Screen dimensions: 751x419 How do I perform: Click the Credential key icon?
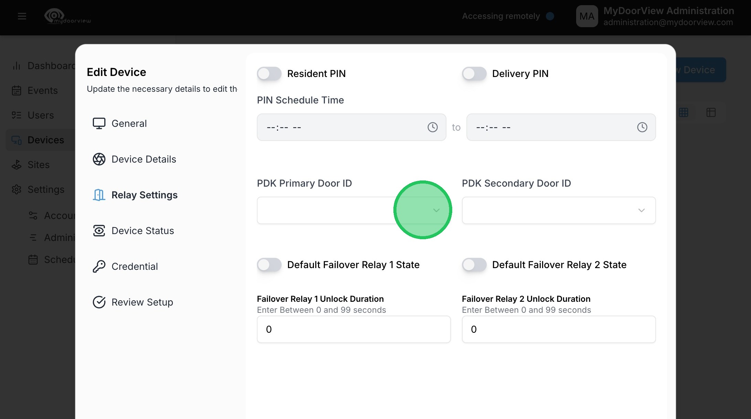(x=99, y=266)
